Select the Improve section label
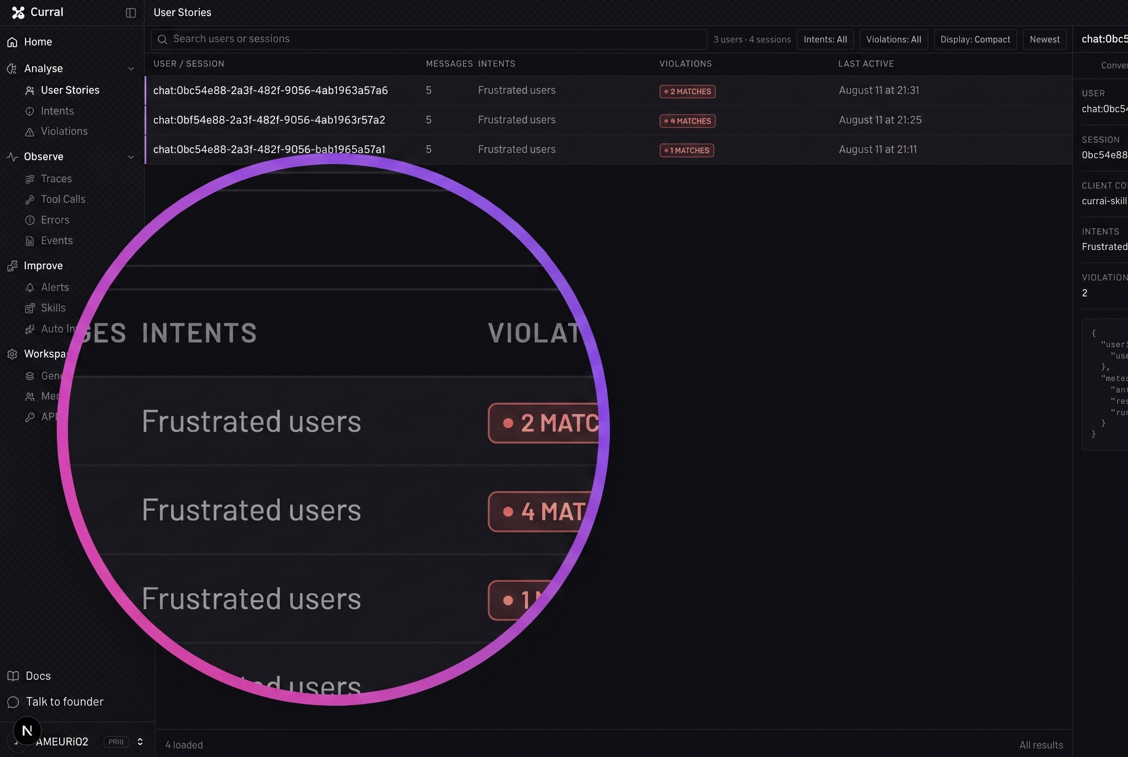 click(x=43, y=266)
